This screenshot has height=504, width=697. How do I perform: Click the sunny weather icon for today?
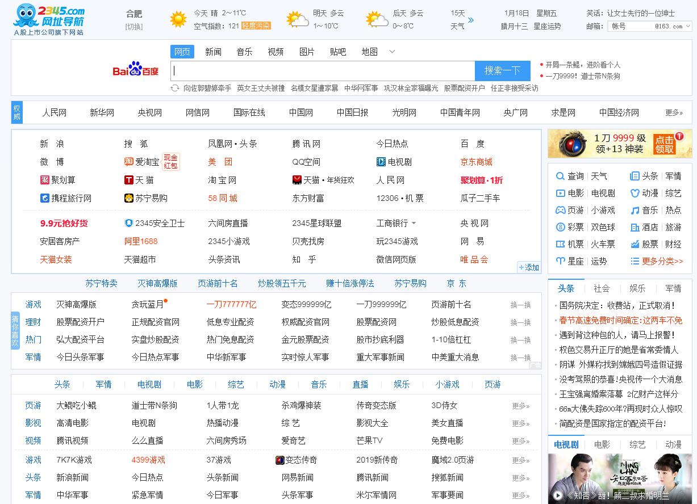(x=178, y=19)
